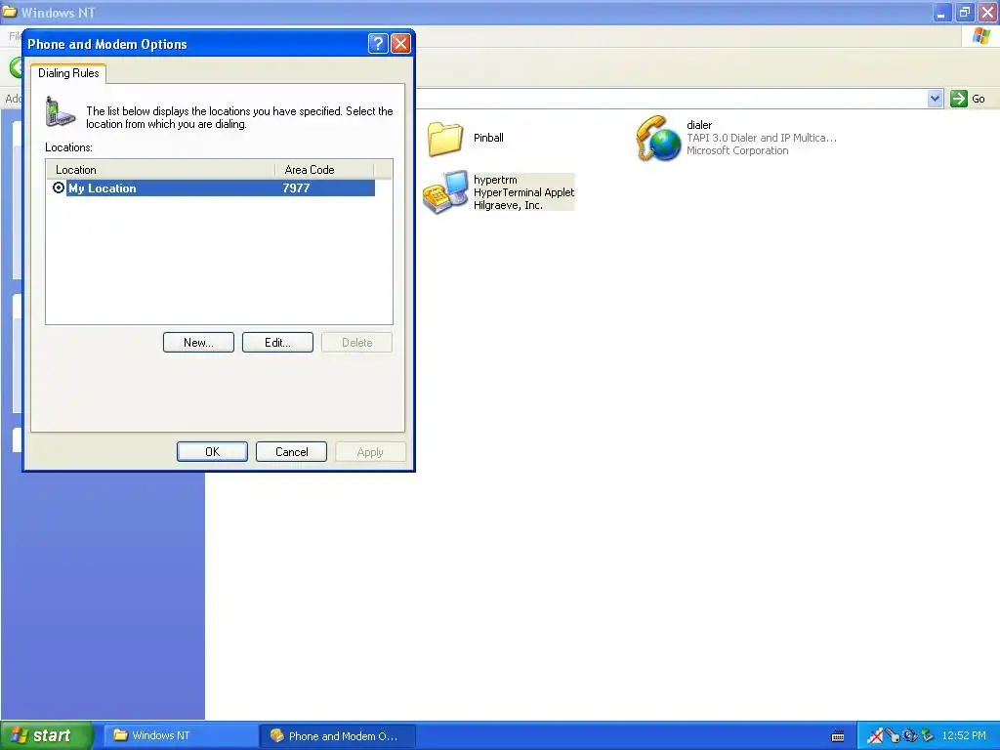Click the green Go arrow icon
Screen dimensions: 1000x750
[x=959, y=99]
